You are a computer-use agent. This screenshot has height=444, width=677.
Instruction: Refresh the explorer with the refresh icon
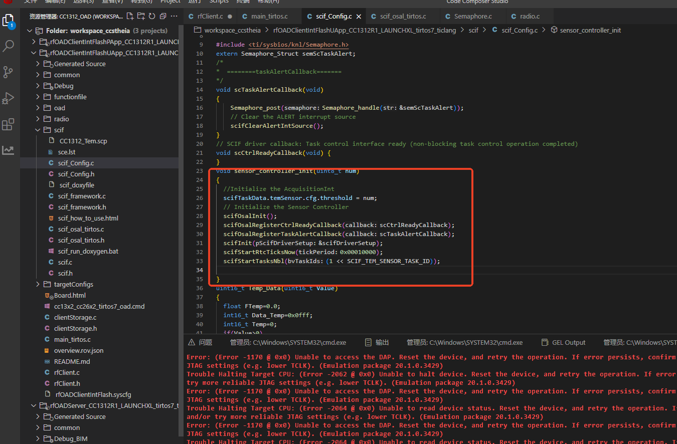click(152, 17)
